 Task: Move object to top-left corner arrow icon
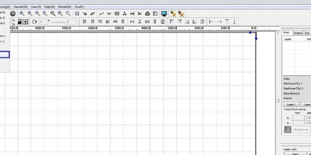coord(172,22)
